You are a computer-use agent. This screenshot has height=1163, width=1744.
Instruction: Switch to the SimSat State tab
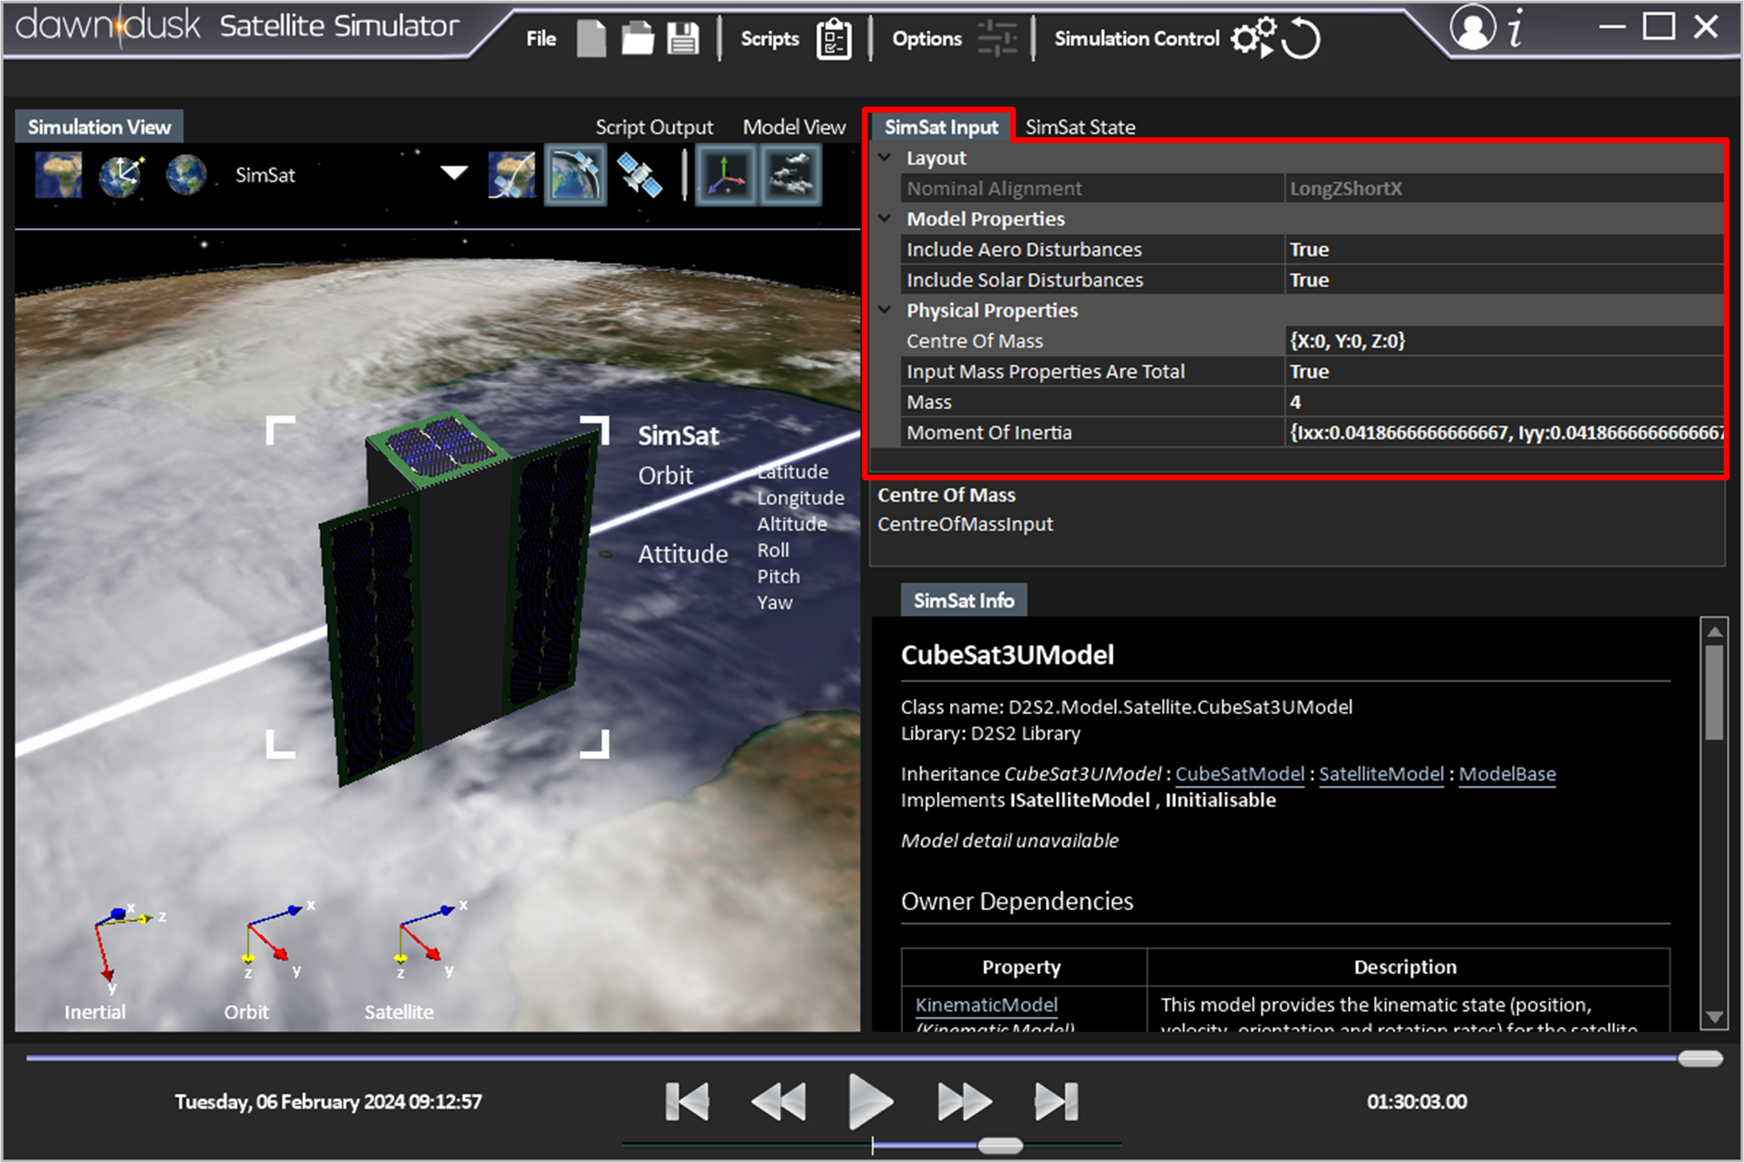[1079, 127]
